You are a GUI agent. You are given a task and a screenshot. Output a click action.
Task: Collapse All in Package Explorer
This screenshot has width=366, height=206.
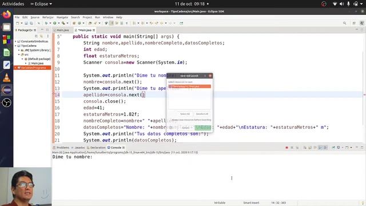[36, 36]
